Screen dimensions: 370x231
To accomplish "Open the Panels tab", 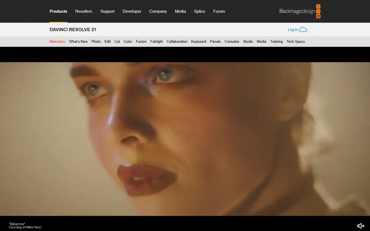I will [215, 41].
